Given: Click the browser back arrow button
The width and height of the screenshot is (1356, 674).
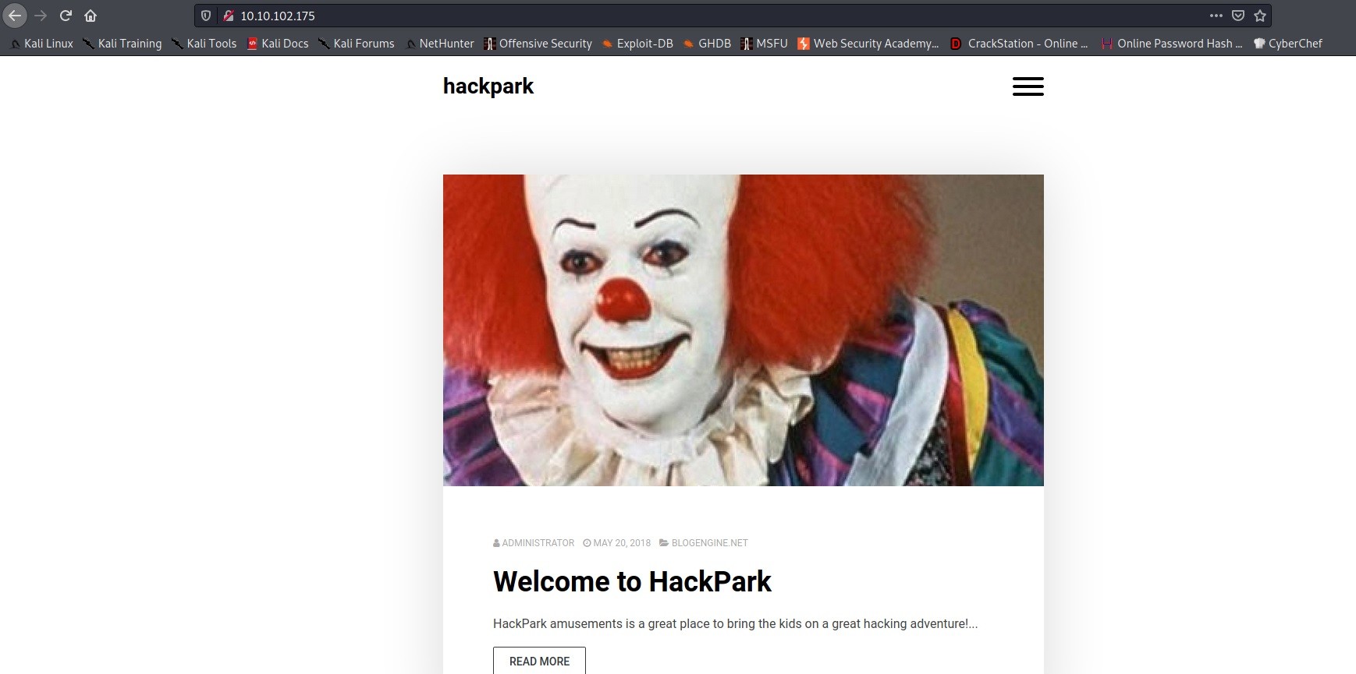Looking at the screenshot, I should tap(15, 16).
